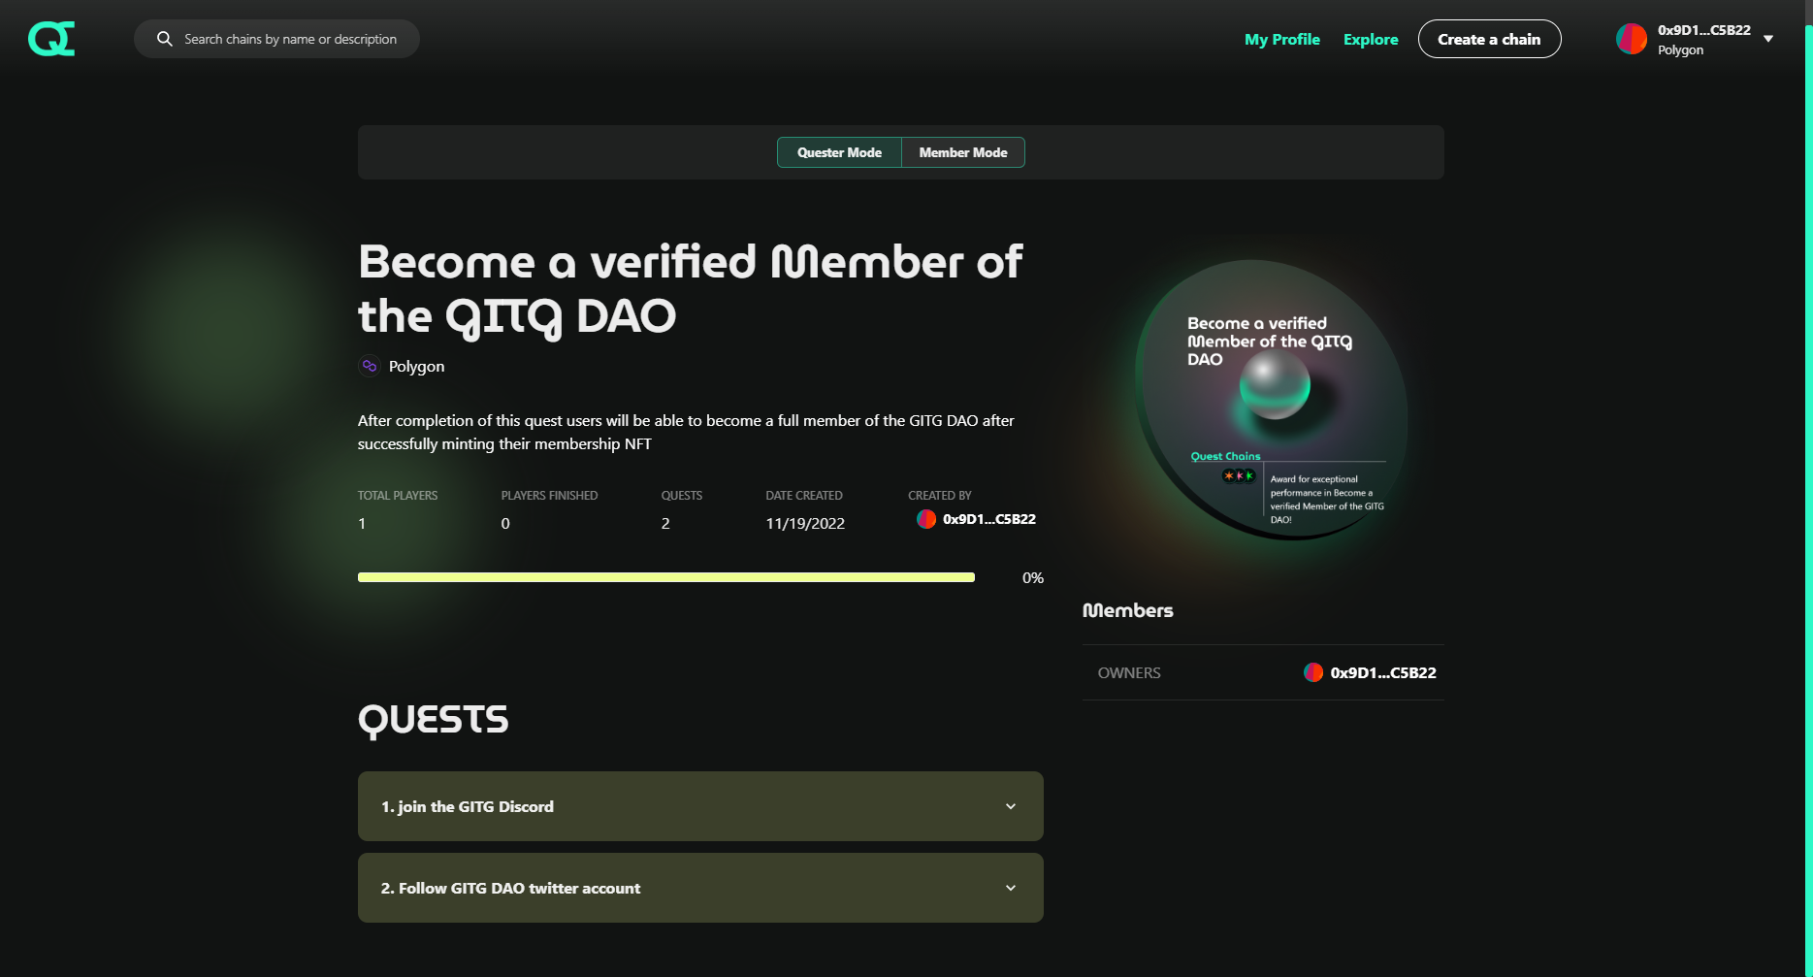1813x977 pixels.
Task: Open owner address 0x9D1...C5B22 in Members
Action: tap(1383, 672)
